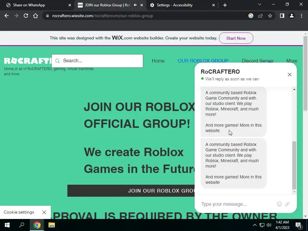Click the search magnifier icon in the field
This screenshot has height=231, width=308.
[x=57, y=61]
